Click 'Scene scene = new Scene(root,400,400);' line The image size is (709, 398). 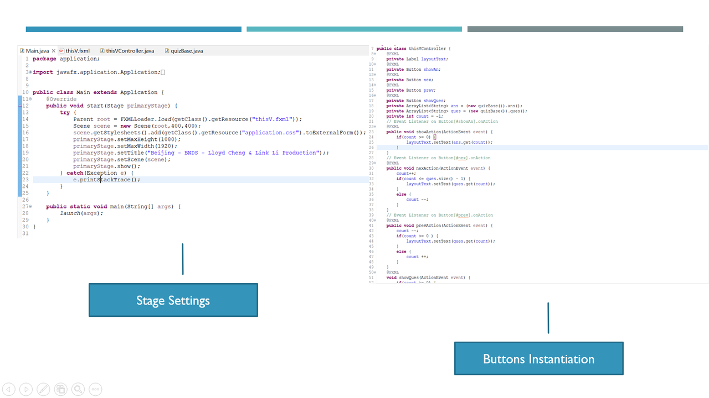(x=137, y=126)
